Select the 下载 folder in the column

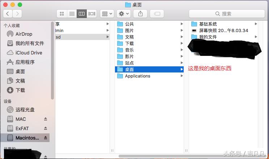tap(149, 44)
